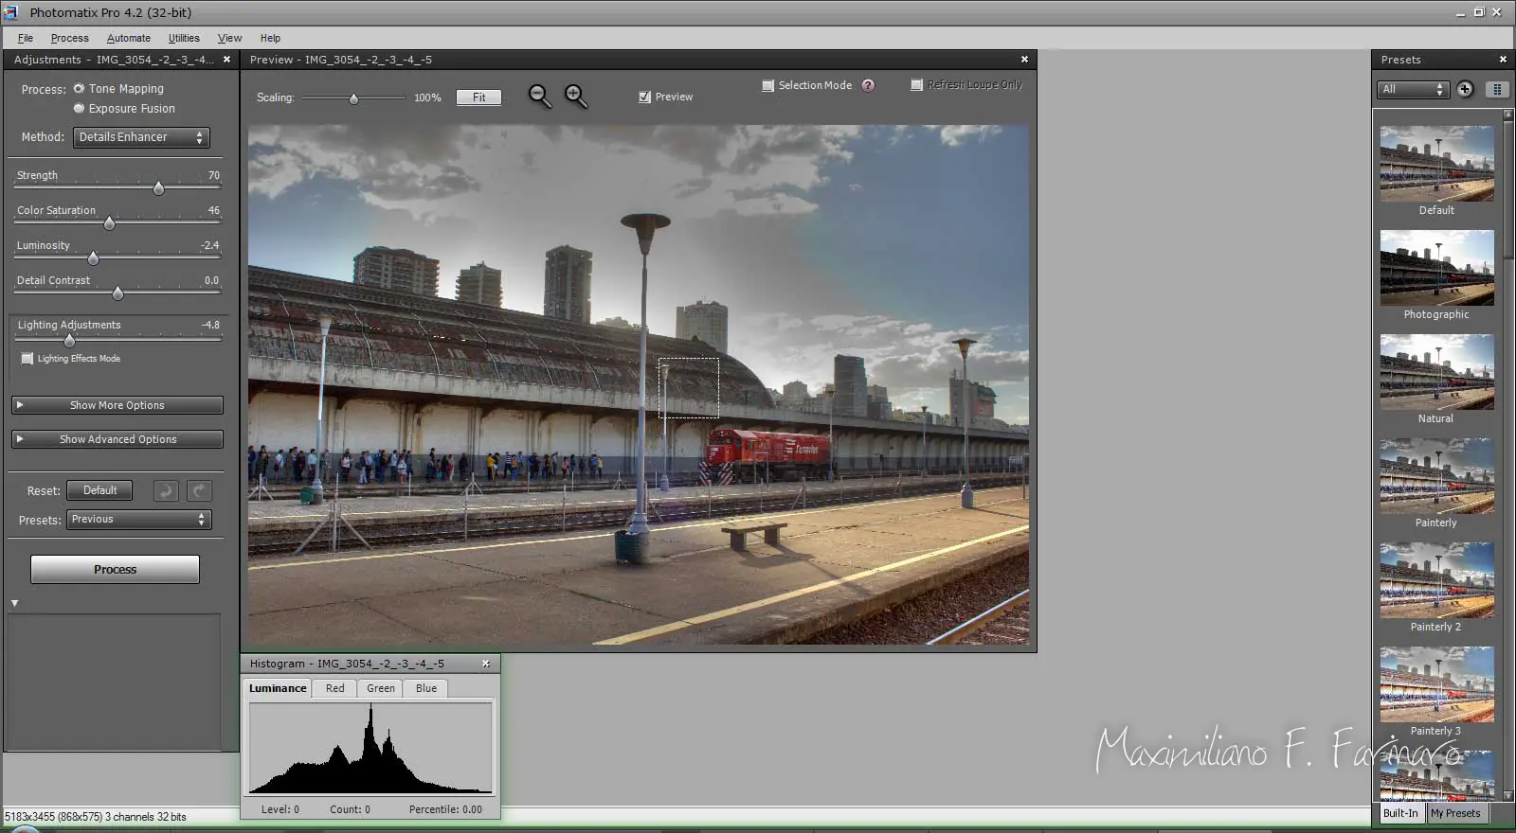Image resolution: width=1516 pixels, height=833 pixels.
Task: Close the Adjustments panel
Action: [x=226, y=60]
